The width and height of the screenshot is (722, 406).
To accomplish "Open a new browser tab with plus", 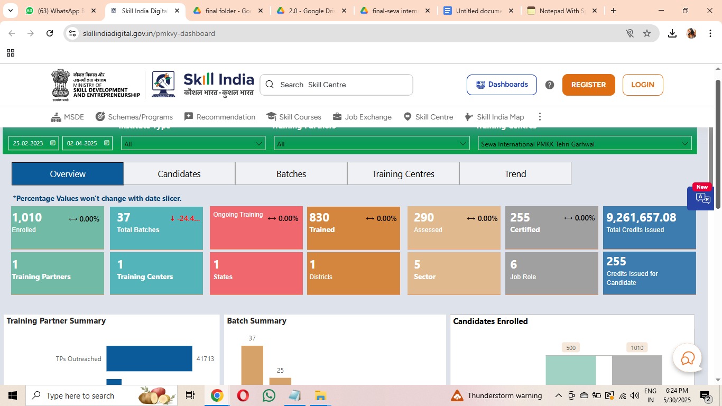I will pos(614,11).
